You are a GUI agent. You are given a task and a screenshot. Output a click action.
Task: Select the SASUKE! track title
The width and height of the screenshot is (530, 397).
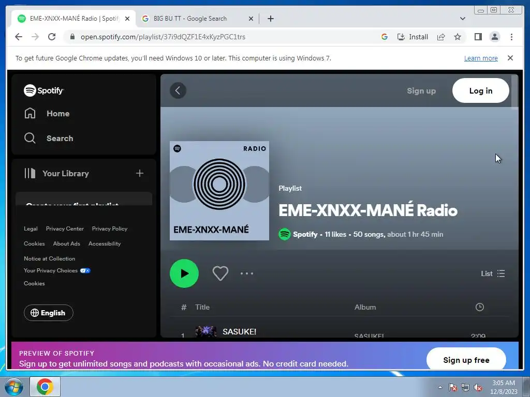(x=239, y=331)
